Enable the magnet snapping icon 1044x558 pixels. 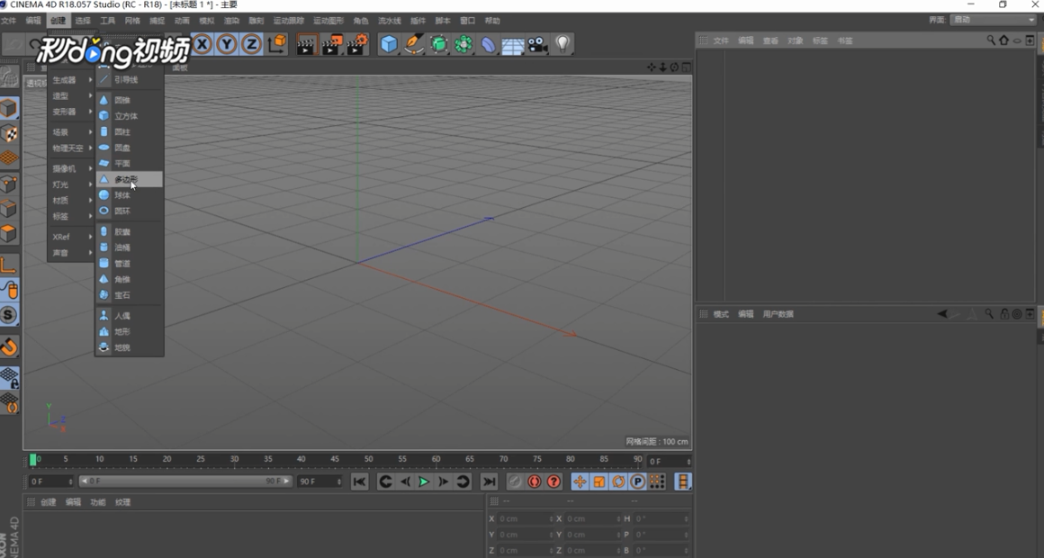tap(9, 346)
